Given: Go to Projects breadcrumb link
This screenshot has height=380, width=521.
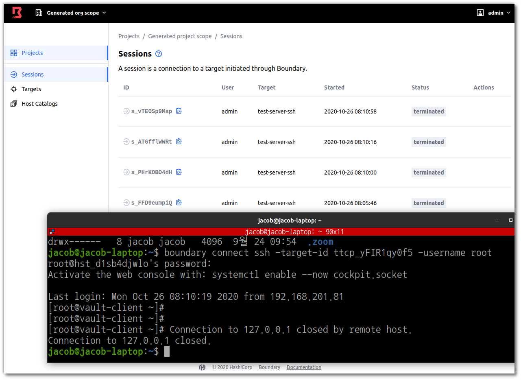Looking at the screenshot, I should click(129, 36).
